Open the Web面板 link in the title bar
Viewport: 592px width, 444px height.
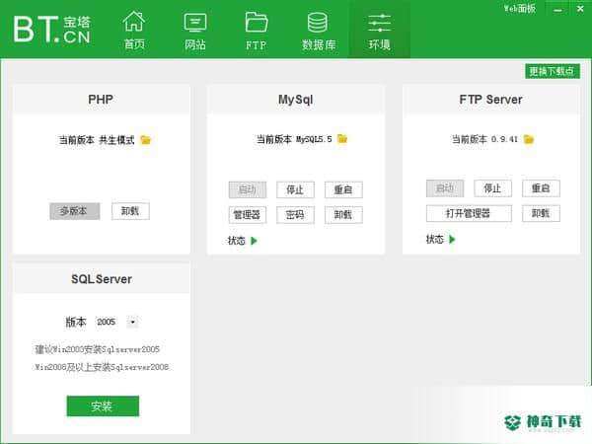click(x=520, y=8)
